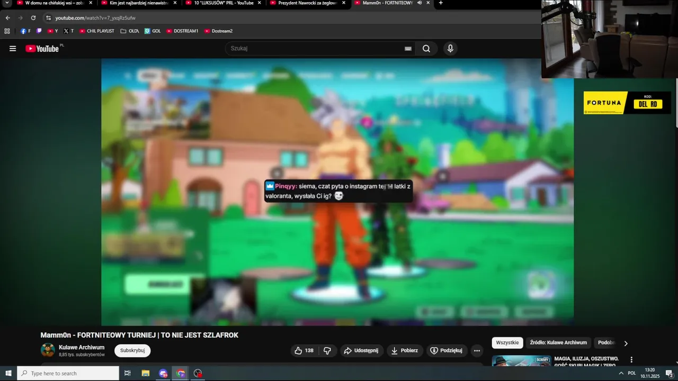Image resolution: width=678 pixels, height=381 pixels.
Task: Like the video with thumbs up
Action: (304, 350)
